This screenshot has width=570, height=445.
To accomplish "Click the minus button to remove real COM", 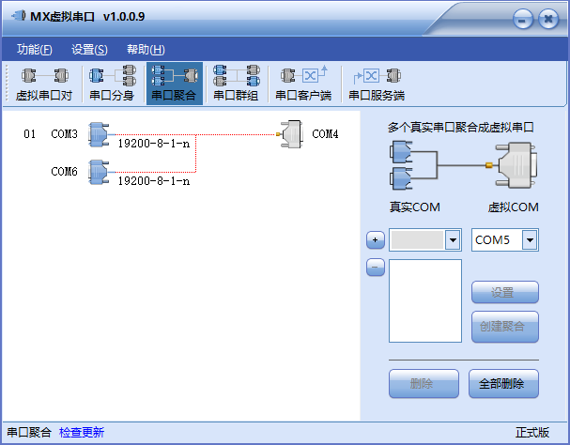I will click(376, 268).
